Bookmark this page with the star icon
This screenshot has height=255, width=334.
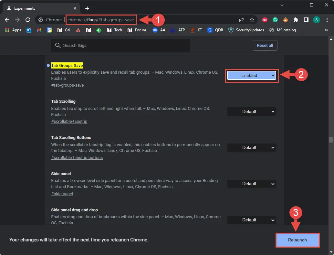tap(252, 20)
